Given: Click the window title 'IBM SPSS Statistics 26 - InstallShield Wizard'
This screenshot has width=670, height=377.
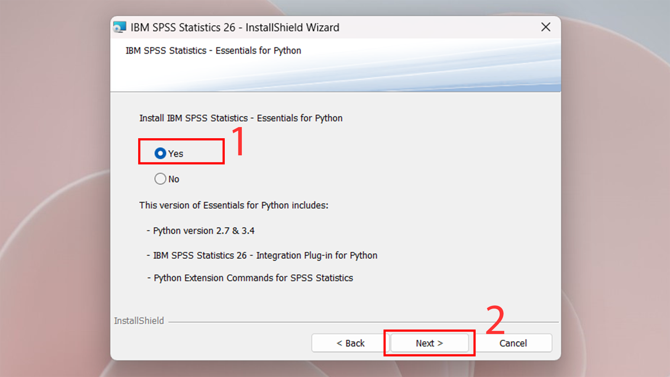Looking at the screenshot, I should (x=235, y=27).
